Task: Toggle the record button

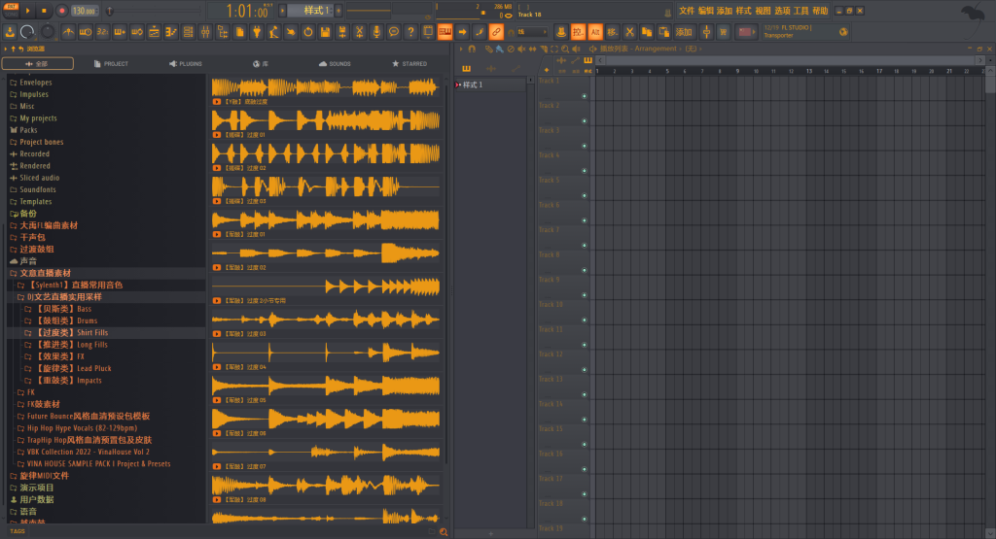Action: pos(61,11)
